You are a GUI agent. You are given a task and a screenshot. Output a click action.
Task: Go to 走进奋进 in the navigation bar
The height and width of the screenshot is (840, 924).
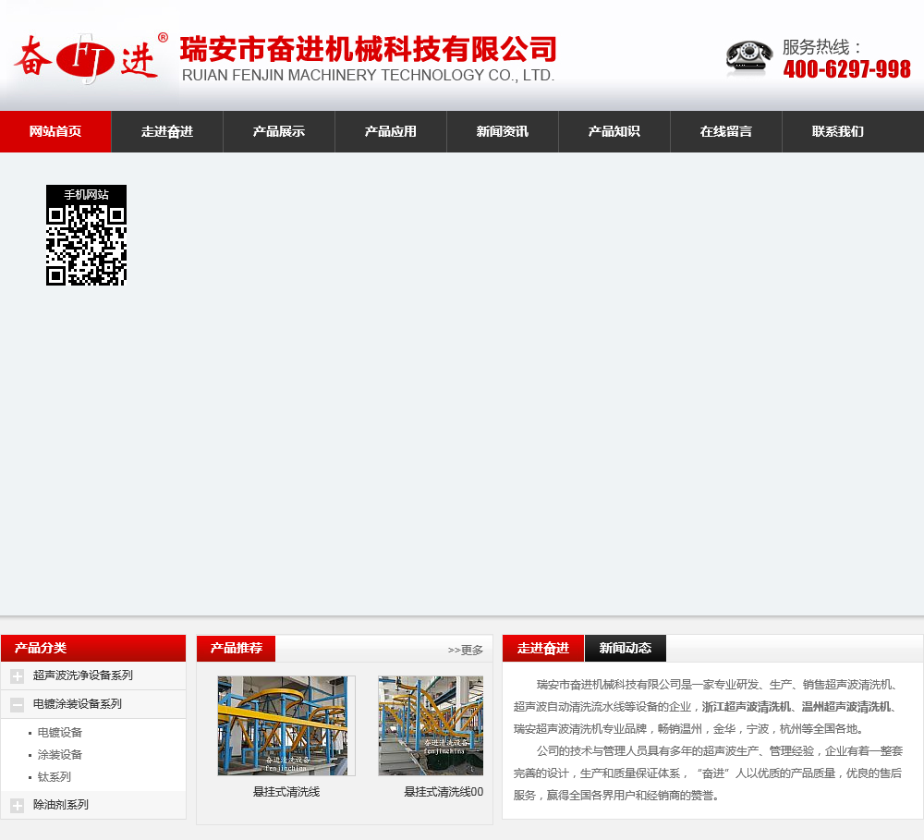[x=167, y=131]
